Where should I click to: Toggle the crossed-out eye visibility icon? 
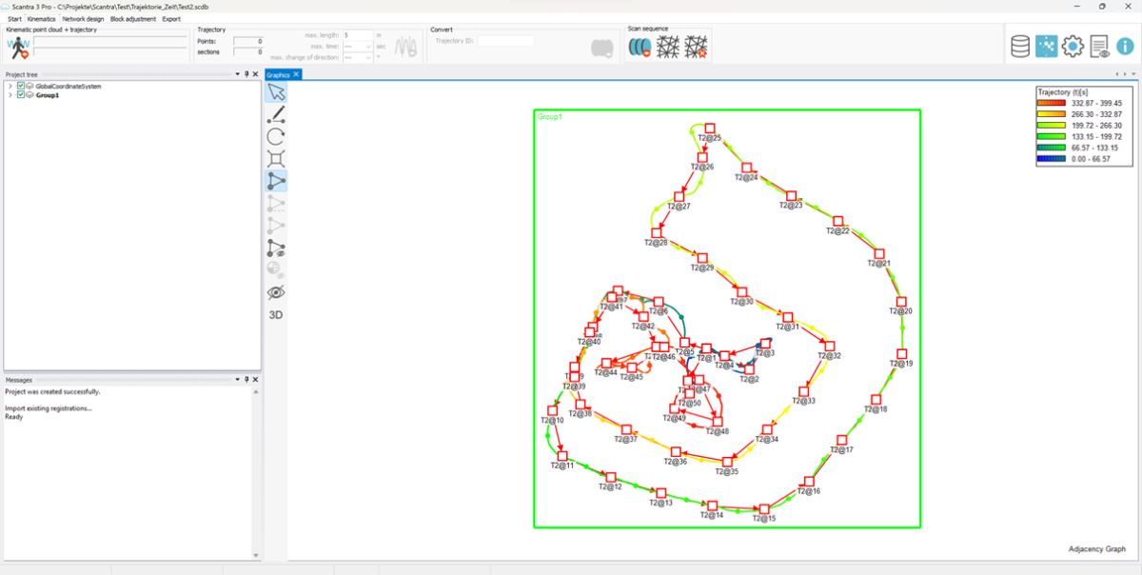coord(276,292)
